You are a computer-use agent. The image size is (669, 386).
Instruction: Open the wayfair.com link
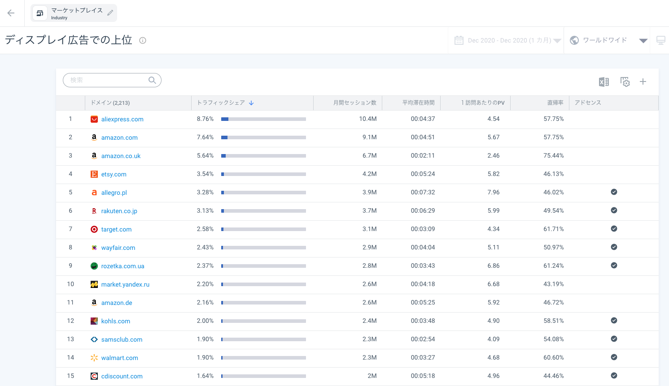(x=118, y=248)
